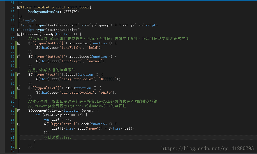The image size is (257, 154).
Task: Click the 'blur' method name on line 80
Action: 69,88
